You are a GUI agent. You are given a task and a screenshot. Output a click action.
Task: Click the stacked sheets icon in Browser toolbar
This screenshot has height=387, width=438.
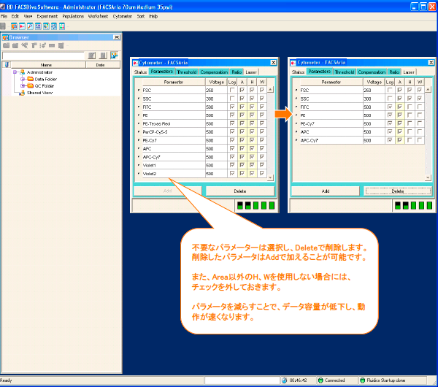tap(61, 45)
